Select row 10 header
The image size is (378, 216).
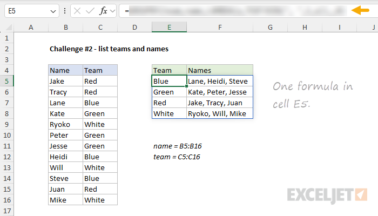[6, 135]
